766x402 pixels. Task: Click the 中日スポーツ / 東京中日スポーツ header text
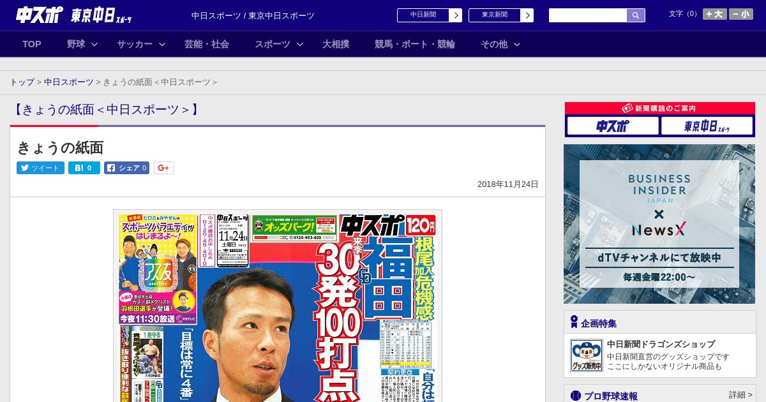coord(253,16)
